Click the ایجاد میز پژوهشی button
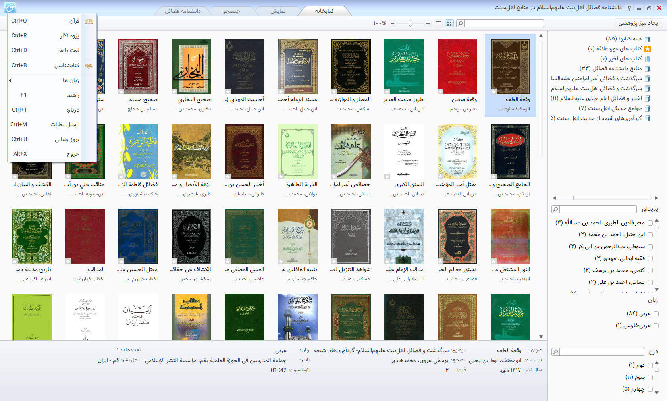The height and width of the screenshot is (401, 667). click(639, 23)
